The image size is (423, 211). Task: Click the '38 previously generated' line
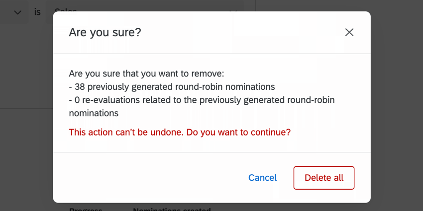[172, 87]
